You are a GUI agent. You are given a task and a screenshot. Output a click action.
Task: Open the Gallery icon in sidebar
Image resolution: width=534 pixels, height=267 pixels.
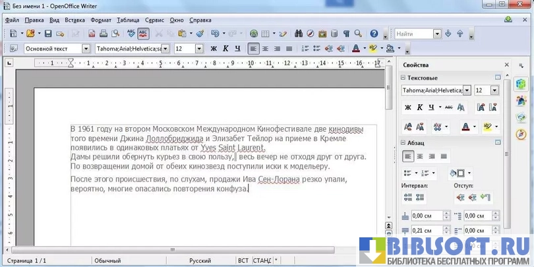click(521, 117)
